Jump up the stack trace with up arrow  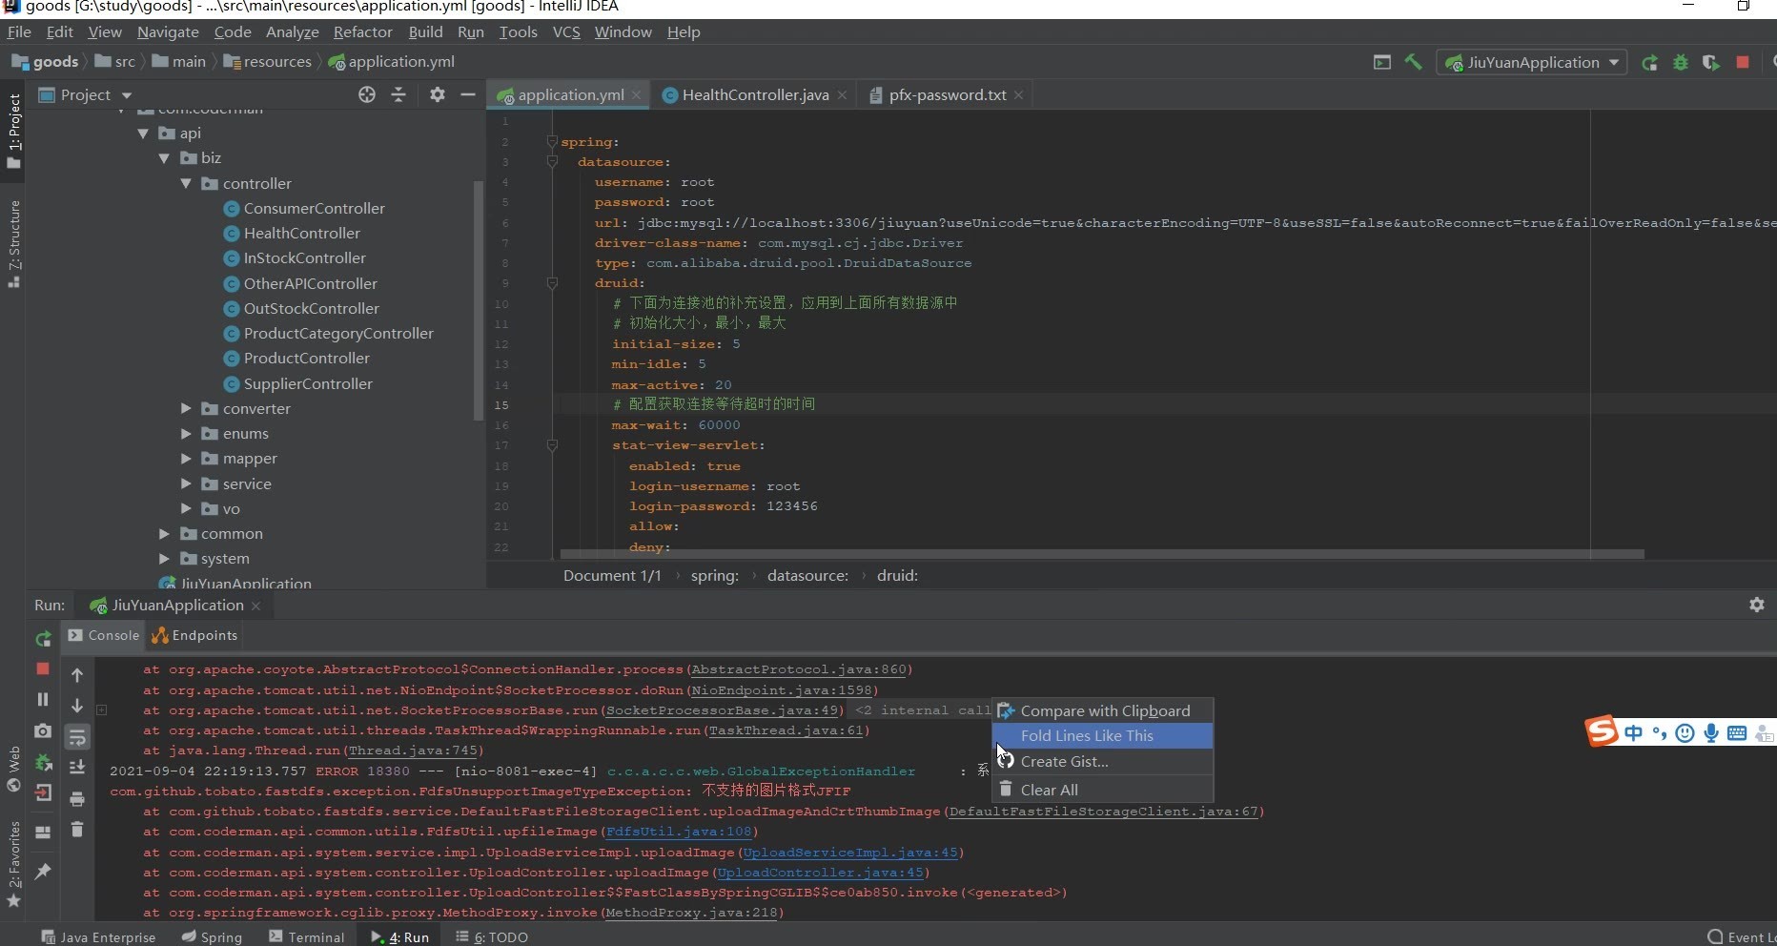click(77, 675)
